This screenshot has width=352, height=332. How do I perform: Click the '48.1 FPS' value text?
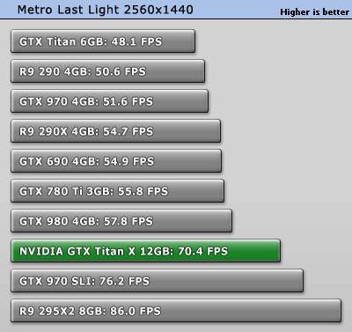(x=136, y=41)
